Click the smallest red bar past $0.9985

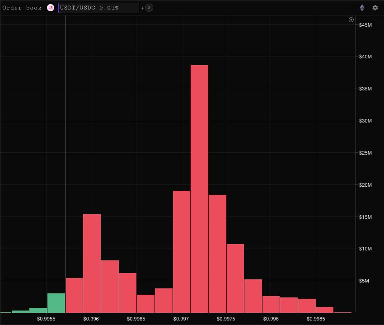(342, 312)
